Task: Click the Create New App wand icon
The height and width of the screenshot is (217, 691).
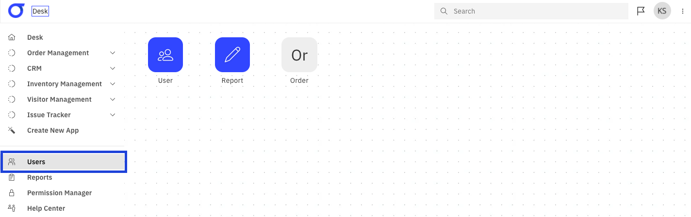Action: (12, 130)
